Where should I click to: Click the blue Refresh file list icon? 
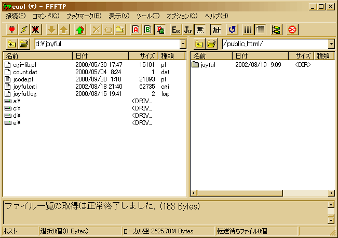[232, 30]
